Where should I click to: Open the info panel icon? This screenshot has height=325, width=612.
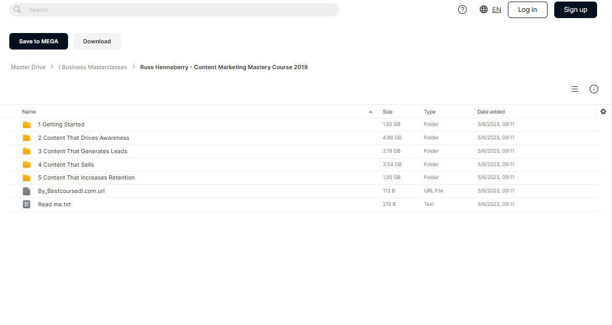(x=593, y=89)
